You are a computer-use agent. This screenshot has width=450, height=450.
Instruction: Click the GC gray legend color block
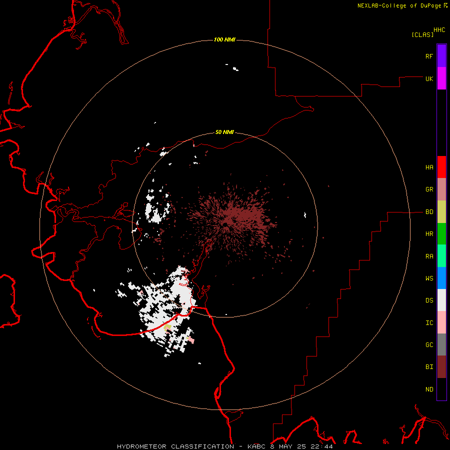click(x=441, y=344)
